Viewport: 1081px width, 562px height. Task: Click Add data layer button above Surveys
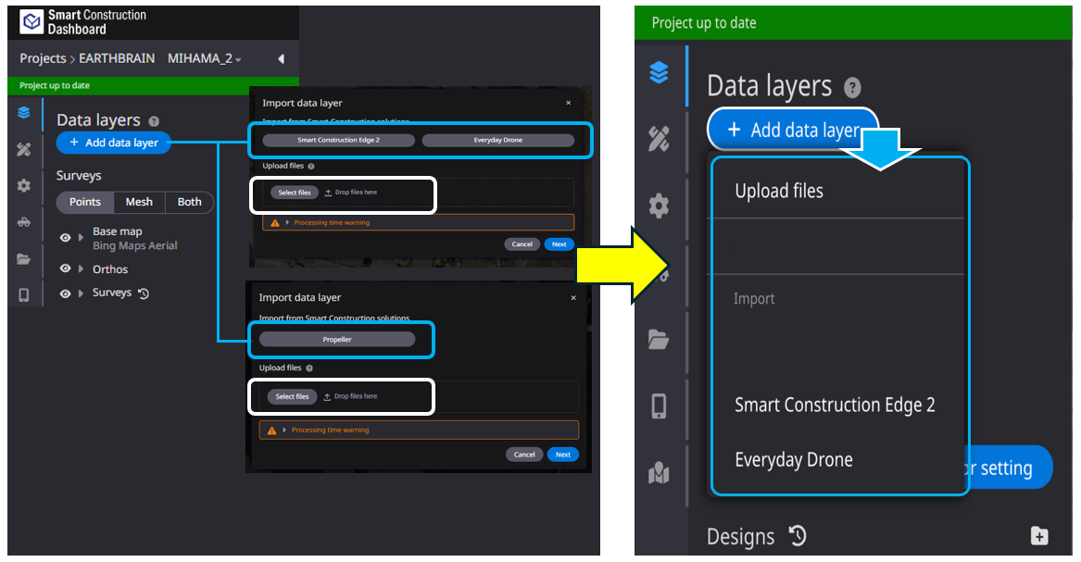click(x=114, y=143)
